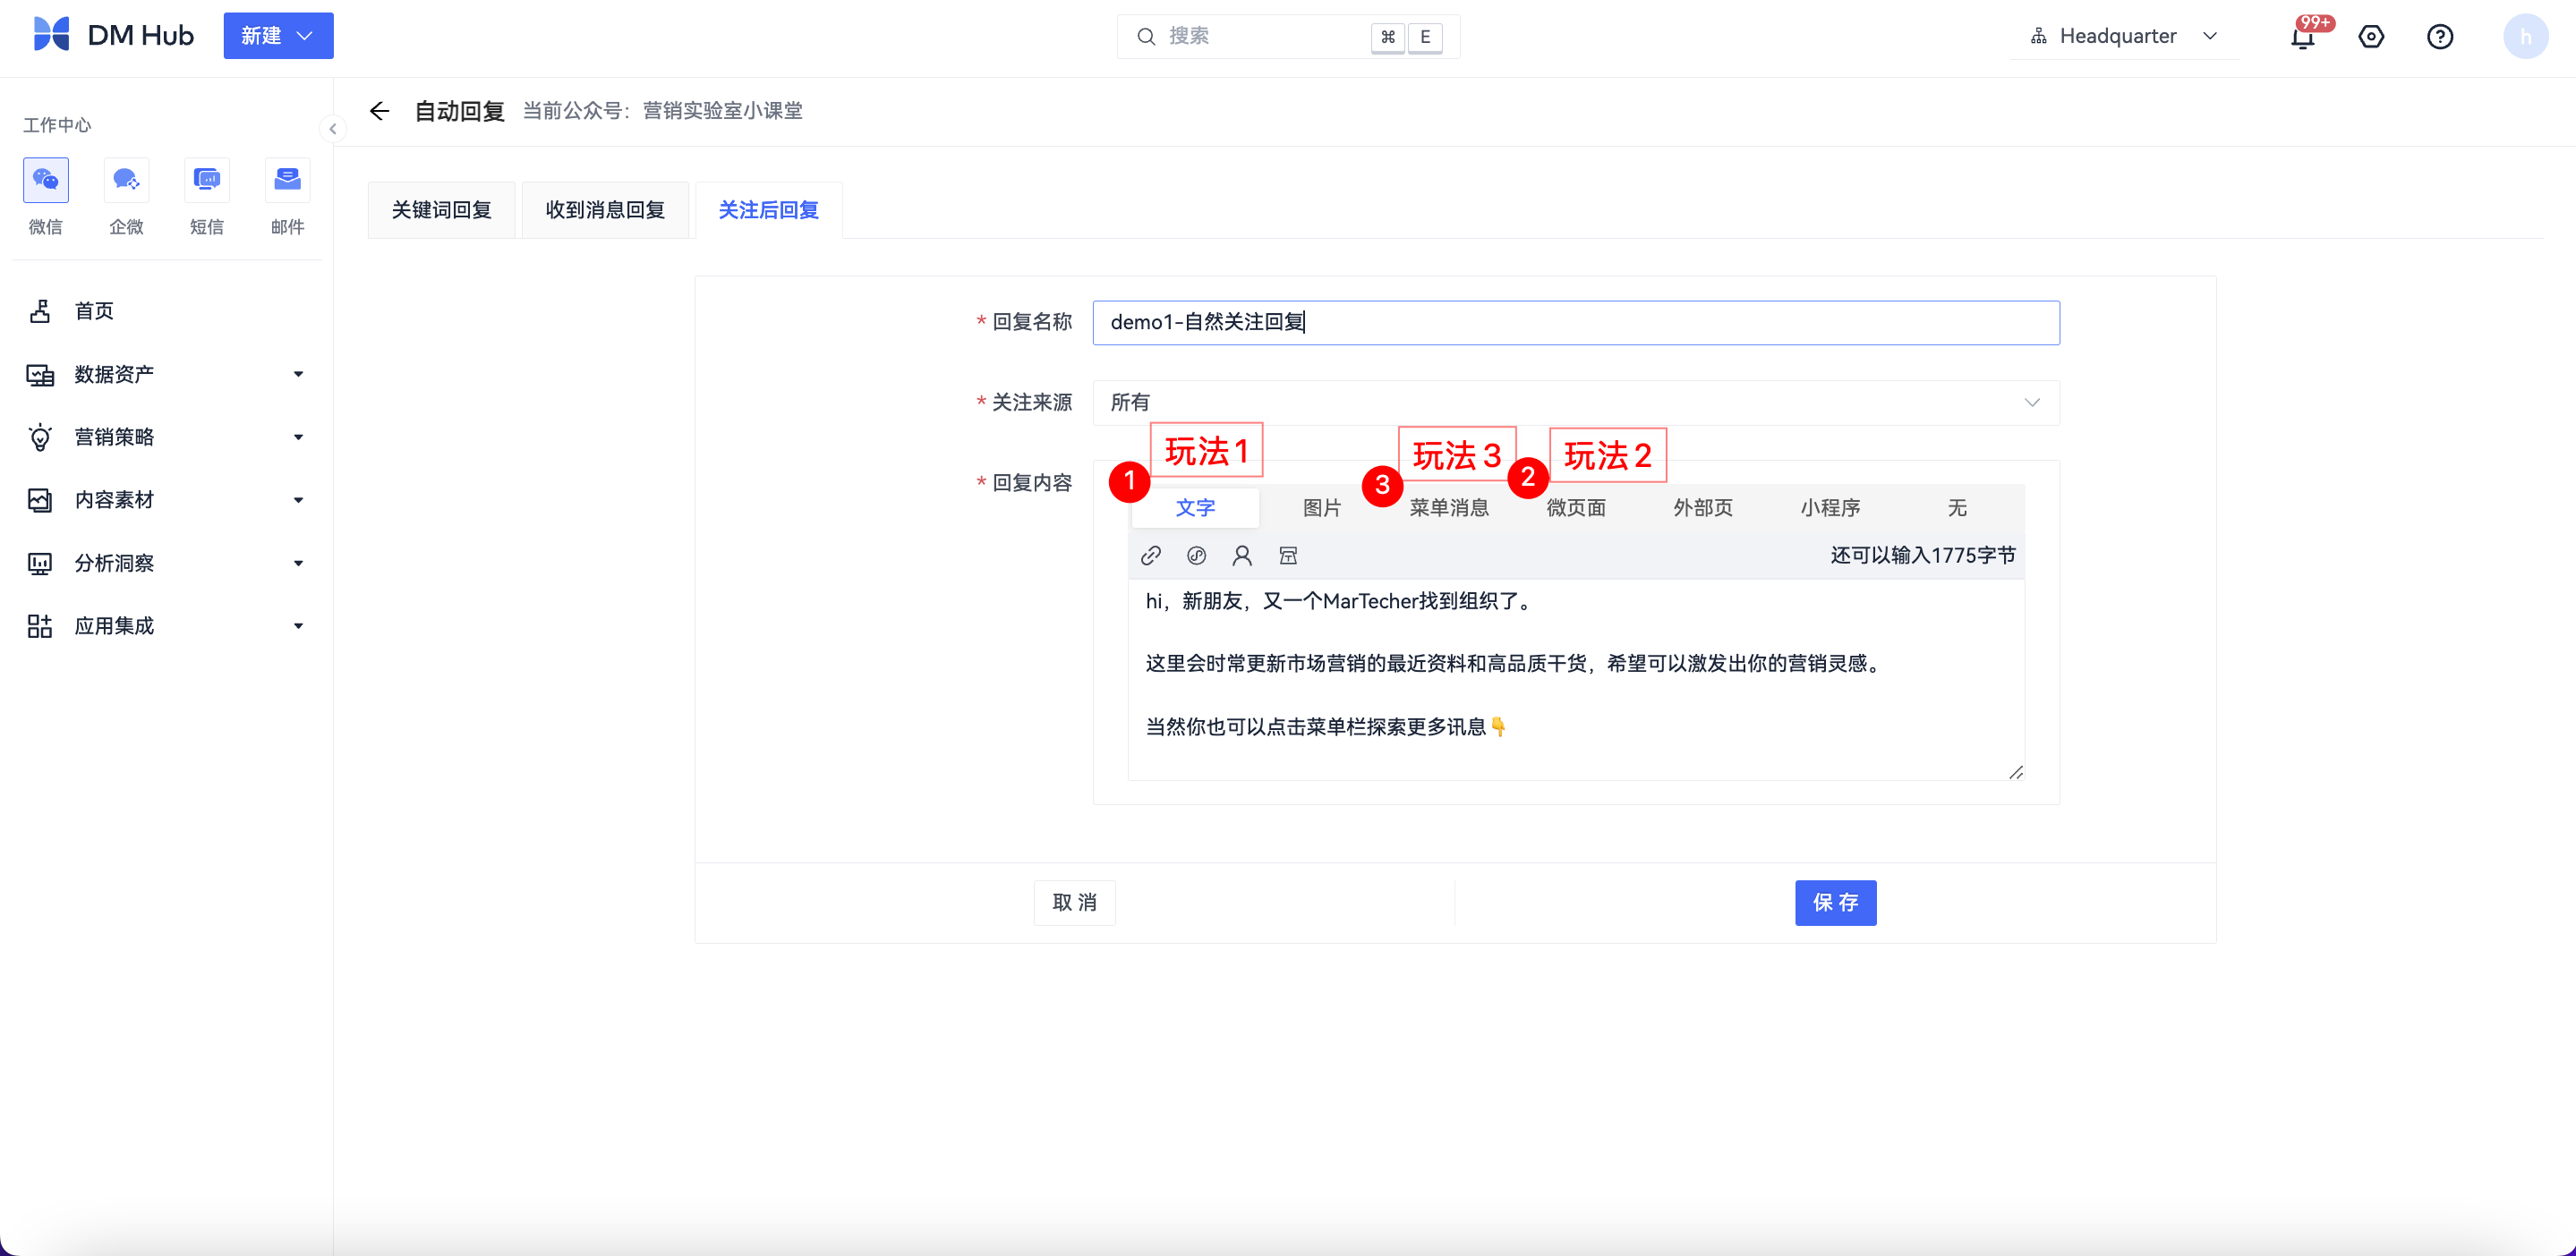Viewport: 2576px width, 1256px height.
Task: Expand the 数据资产 menu arrow
Action: point(298,374)
